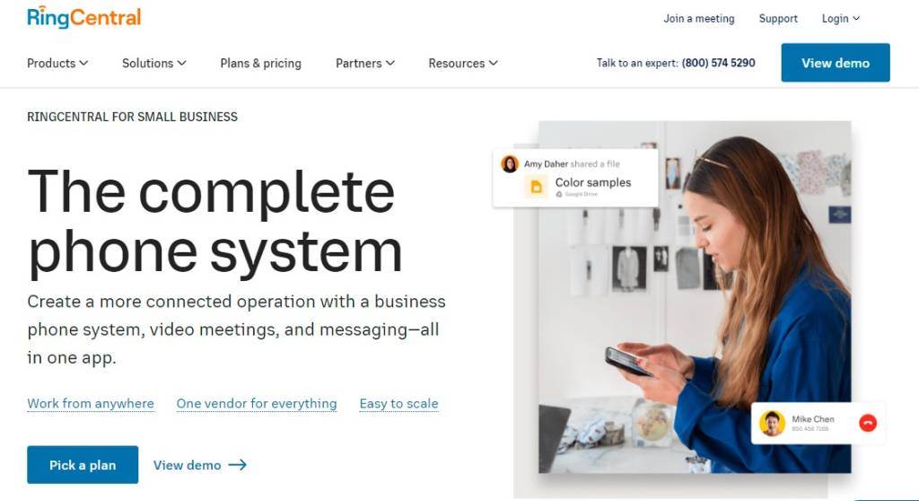This screenshot has height=501, width=919.
Task: Expand the Products dropdown menu
Action: click(x=57, y=63)
